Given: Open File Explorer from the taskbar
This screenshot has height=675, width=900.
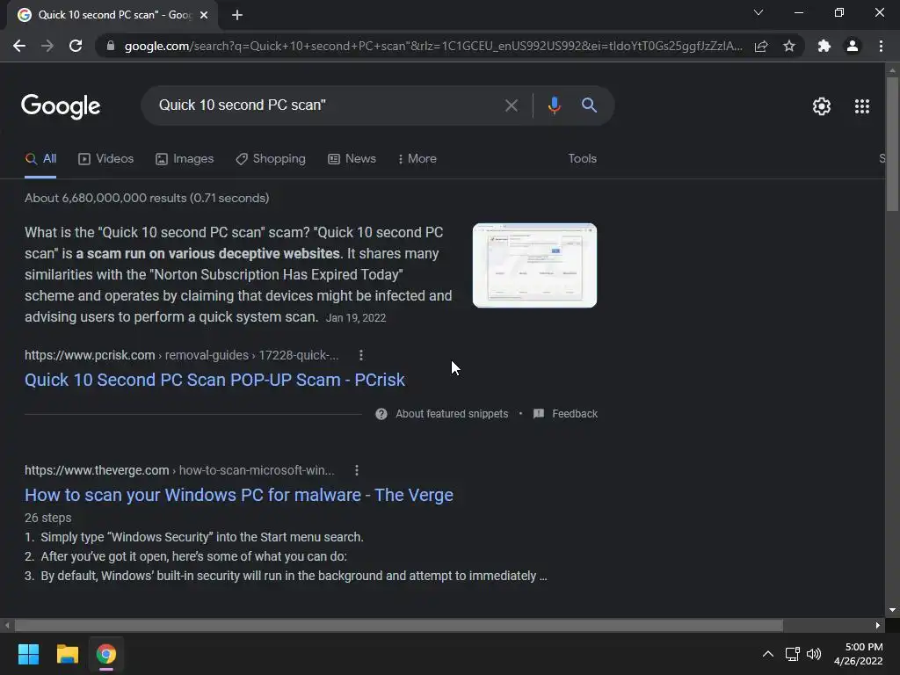Looking at the screenshot, I should (67, 654).
